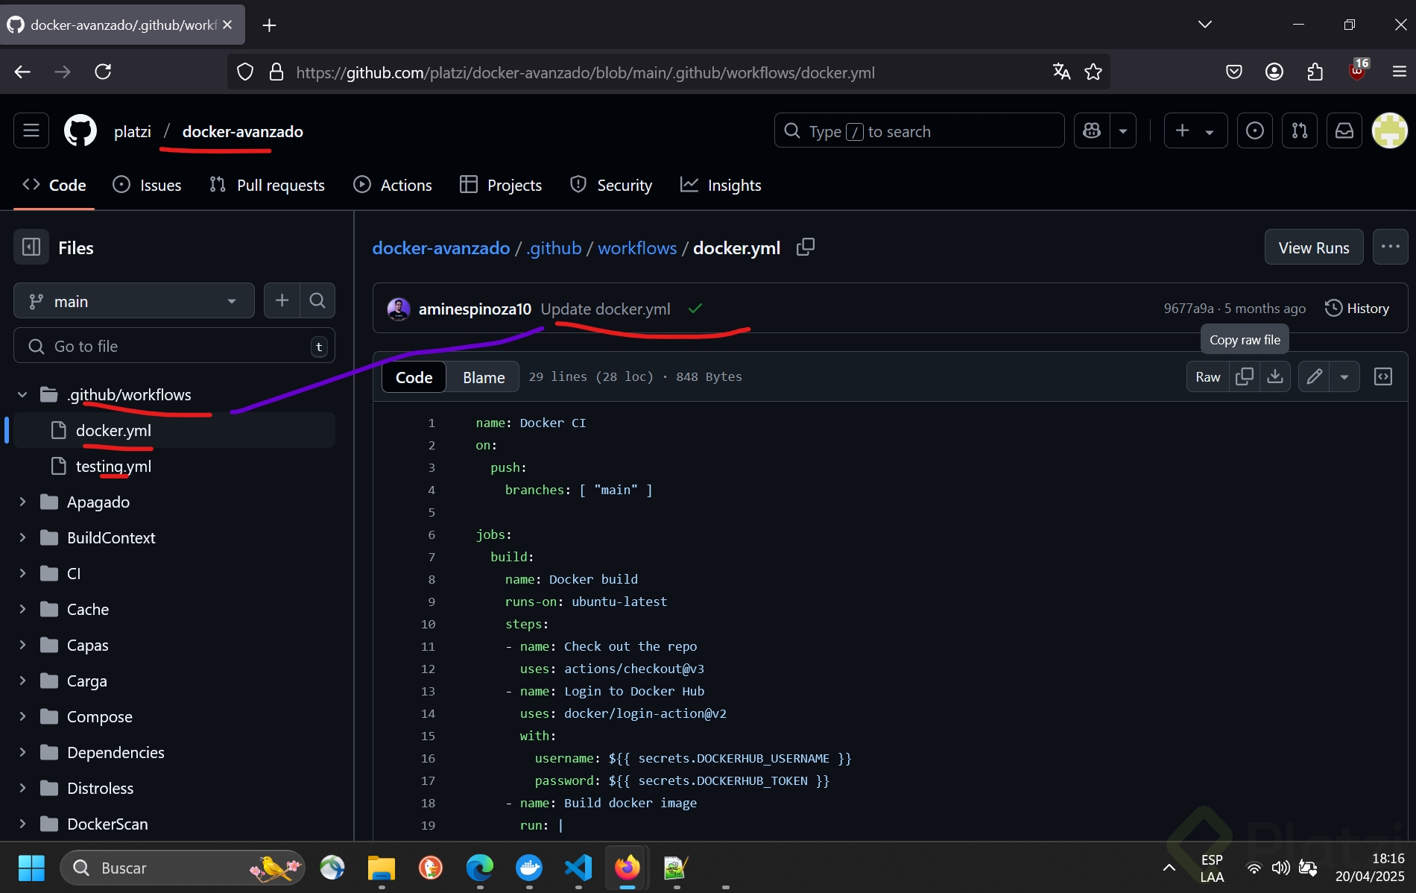Open the symbols panel icon

[x=1383, y=376]
